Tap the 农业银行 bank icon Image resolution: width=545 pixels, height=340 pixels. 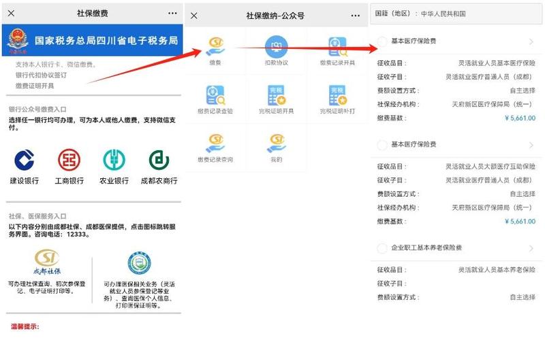pyautogui.click(x=114, y=160)
